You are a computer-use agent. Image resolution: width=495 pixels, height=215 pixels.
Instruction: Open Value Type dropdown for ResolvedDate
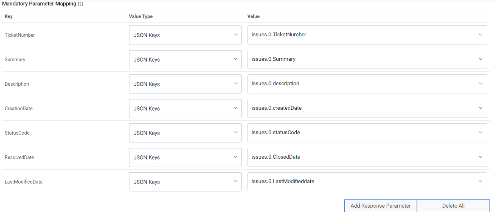click(x=185, y=157)
